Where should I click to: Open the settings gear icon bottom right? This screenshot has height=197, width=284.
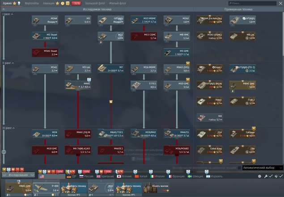tap(259, 176)
